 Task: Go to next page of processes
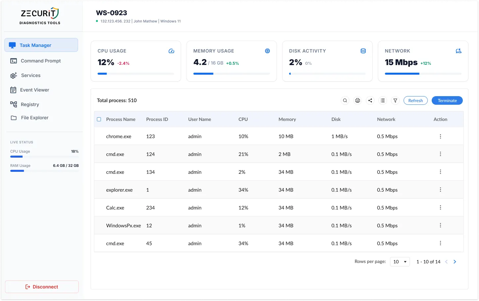pos(455,262)
